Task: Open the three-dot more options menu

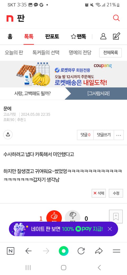Action: tap(119, 135)
